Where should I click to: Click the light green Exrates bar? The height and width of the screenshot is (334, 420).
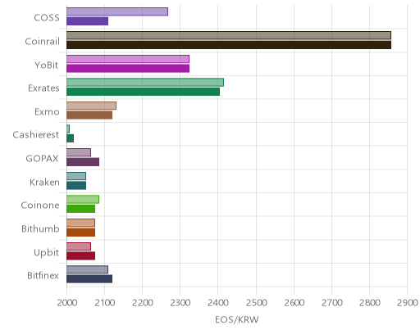tap(145, 82)
